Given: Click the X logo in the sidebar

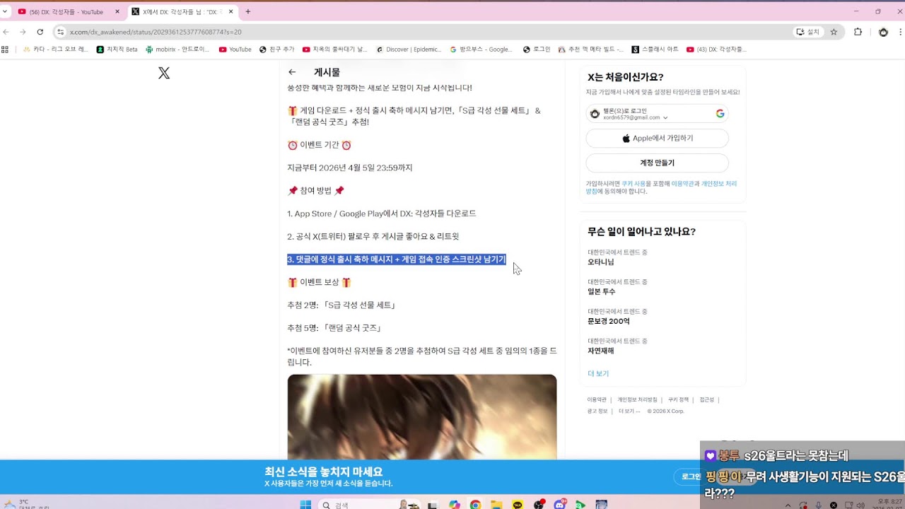Looking at the screenshot, I should [164, 73].
